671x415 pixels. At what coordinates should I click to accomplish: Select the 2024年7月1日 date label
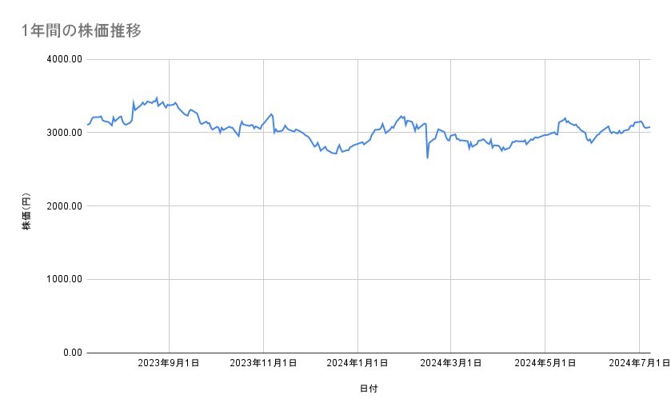pos(639,364)
